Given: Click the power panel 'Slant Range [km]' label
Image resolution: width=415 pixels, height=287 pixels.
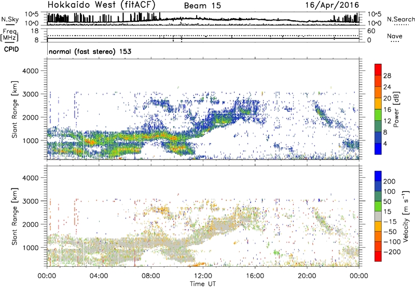Looking at the screenshot, I should coord(15,109).
